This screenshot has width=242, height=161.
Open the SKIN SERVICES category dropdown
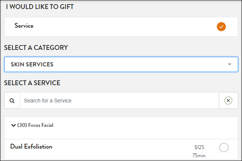pos(121,64)
